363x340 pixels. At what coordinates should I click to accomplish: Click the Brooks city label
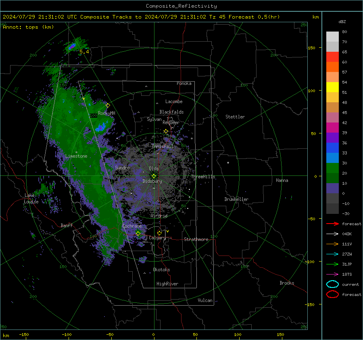point(287,283)
